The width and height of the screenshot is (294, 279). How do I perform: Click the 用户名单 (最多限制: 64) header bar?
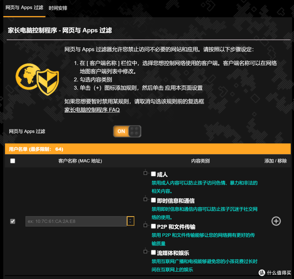coord(148,149)
